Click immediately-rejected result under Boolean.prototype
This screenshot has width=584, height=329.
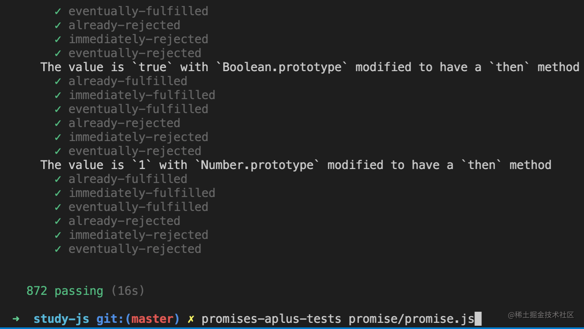(x=138, y=137)
